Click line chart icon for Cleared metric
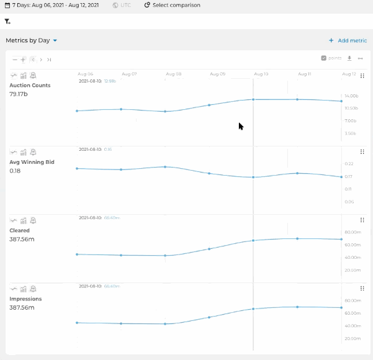This screenshot has height=360, width=373. tap(14, 220)
